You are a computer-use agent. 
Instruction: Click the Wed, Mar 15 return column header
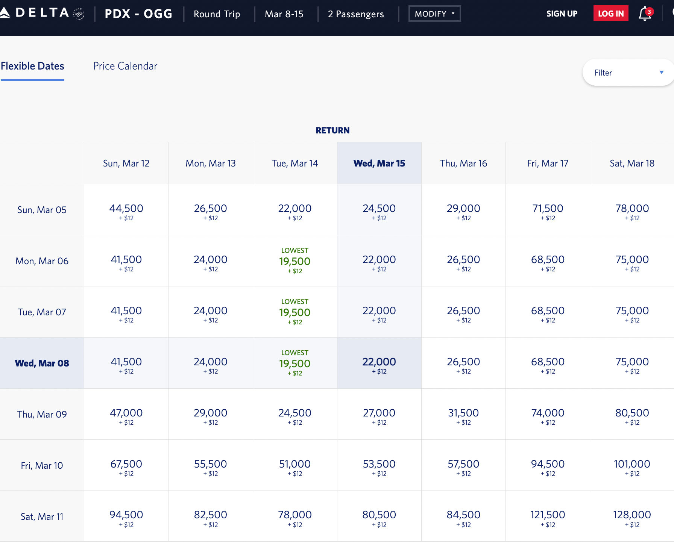(x=379, y=164)
